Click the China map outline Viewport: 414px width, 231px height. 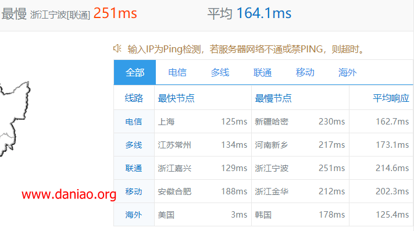(x=15, y=119)
